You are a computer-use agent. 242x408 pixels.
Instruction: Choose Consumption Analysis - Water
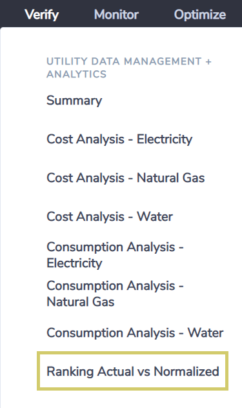pyautogui.click(x=135, y=333)
